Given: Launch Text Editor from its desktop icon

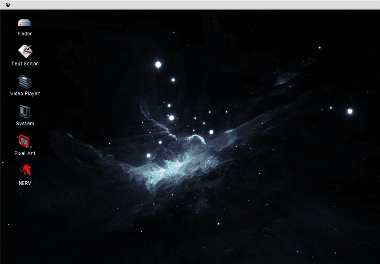Looking at the screenshot, I should tap(25, 51).
